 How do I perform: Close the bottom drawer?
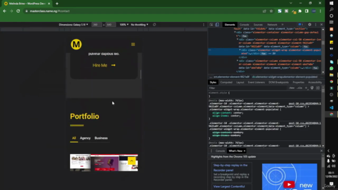click(x=322, y=151)
